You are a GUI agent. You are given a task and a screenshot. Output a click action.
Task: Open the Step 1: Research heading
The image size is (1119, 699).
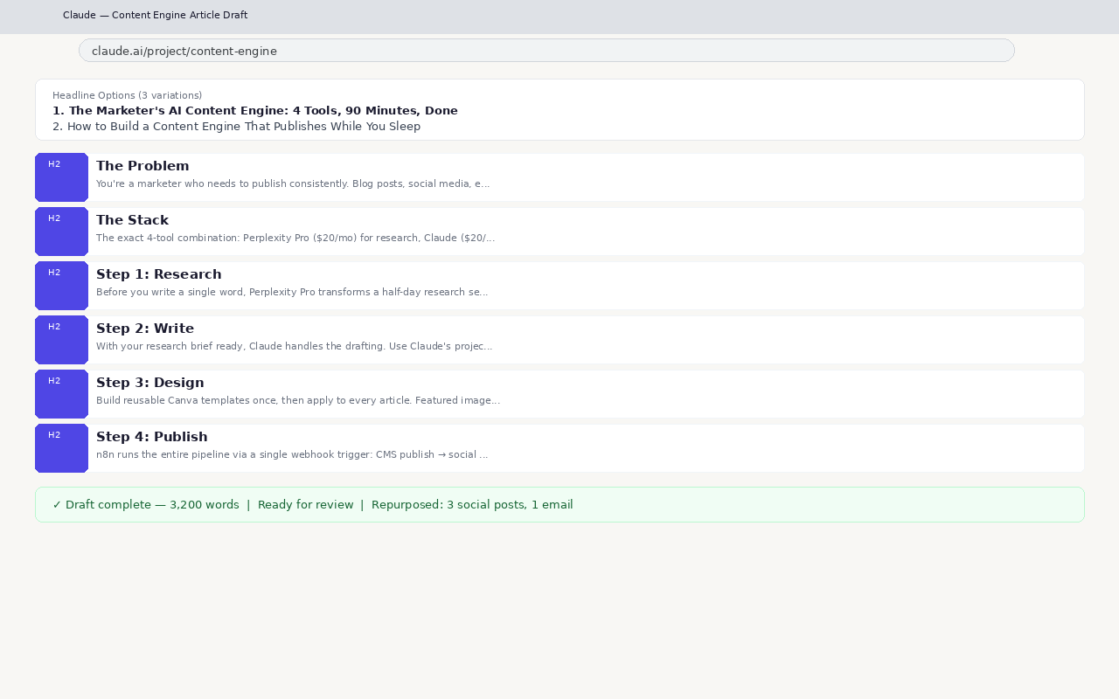(158, 274)
